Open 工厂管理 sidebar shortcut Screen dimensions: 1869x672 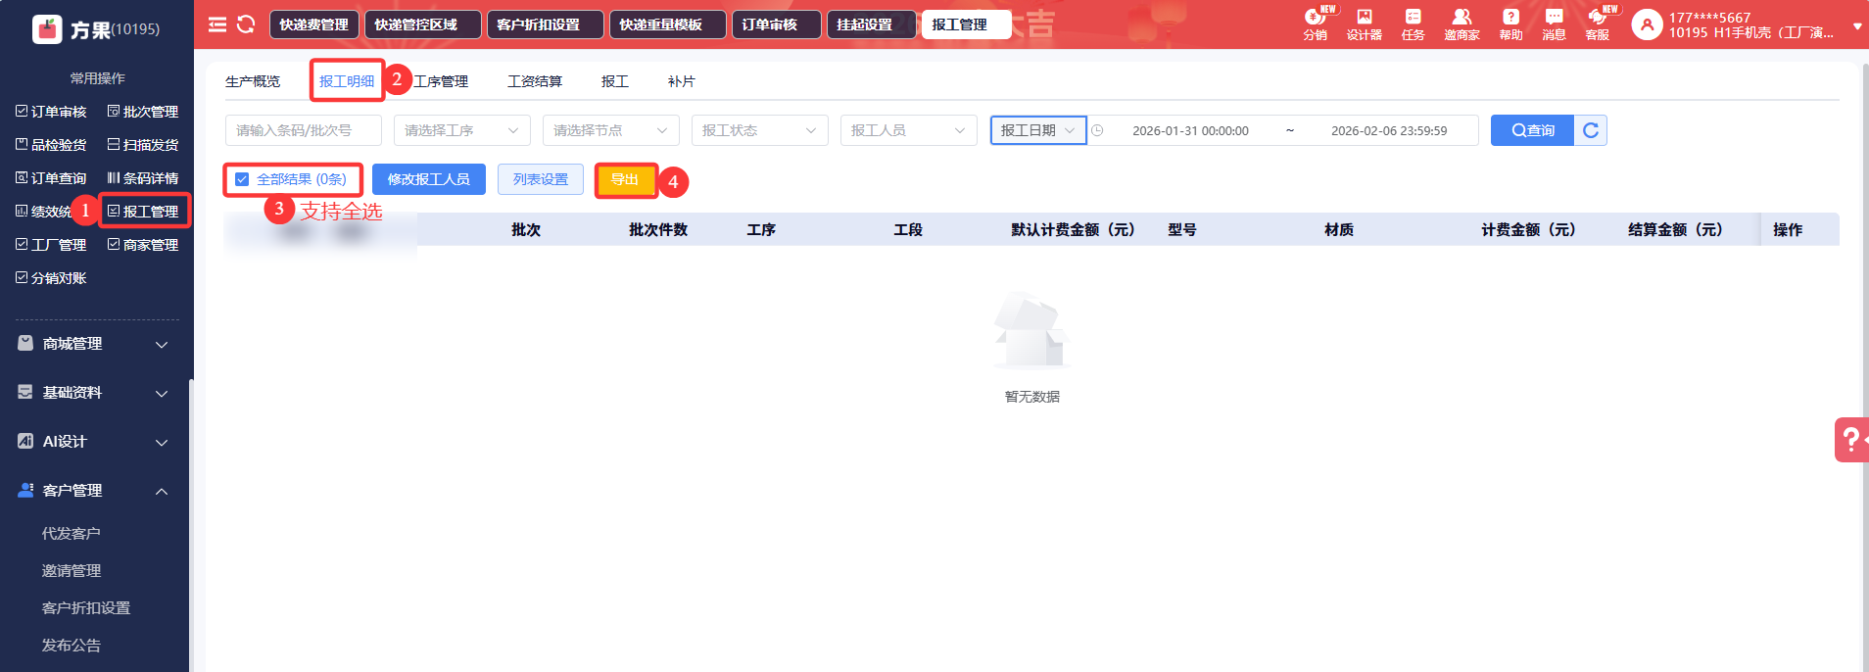[52, 245]
